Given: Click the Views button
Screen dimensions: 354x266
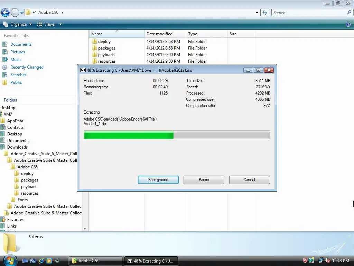Looking at the screenshot, I should point(46,24).
